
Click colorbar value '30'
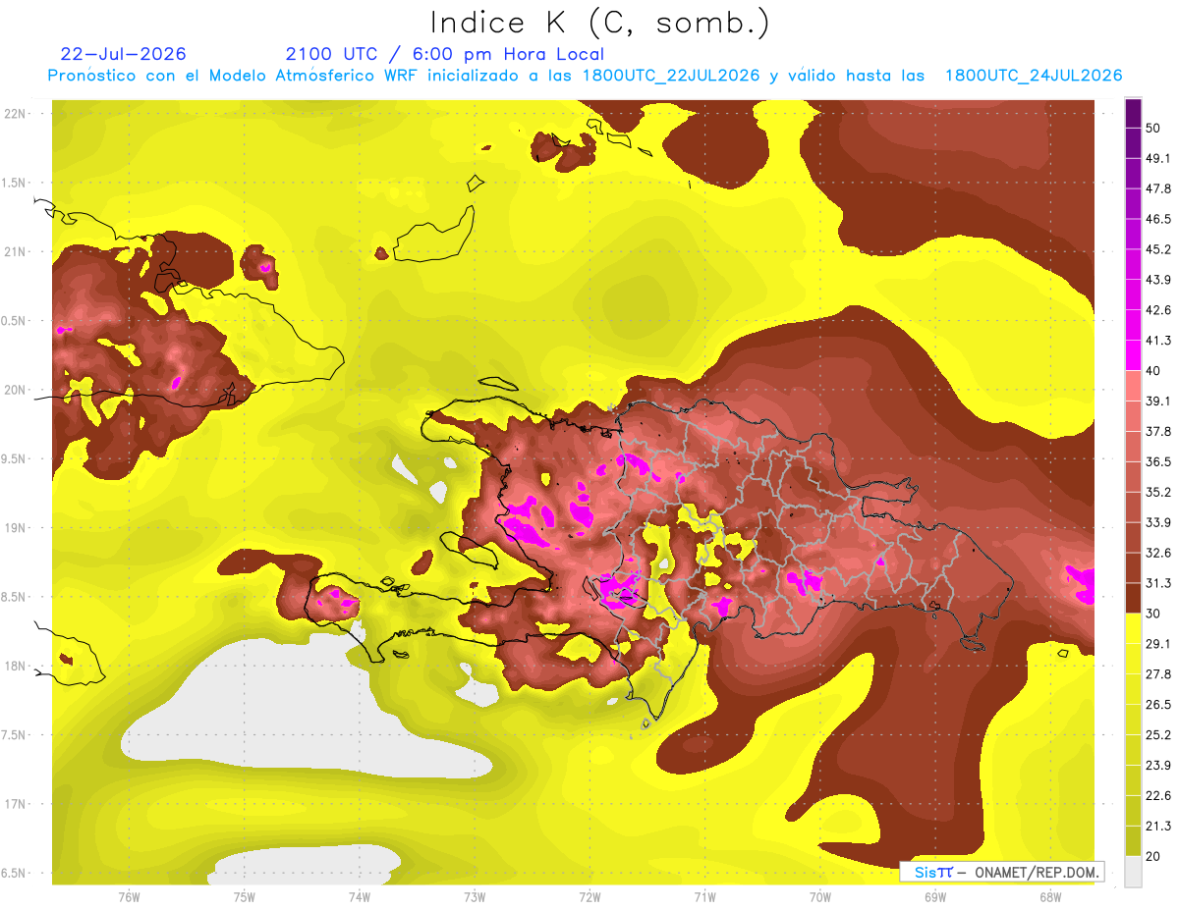(x=1154, y=614)
